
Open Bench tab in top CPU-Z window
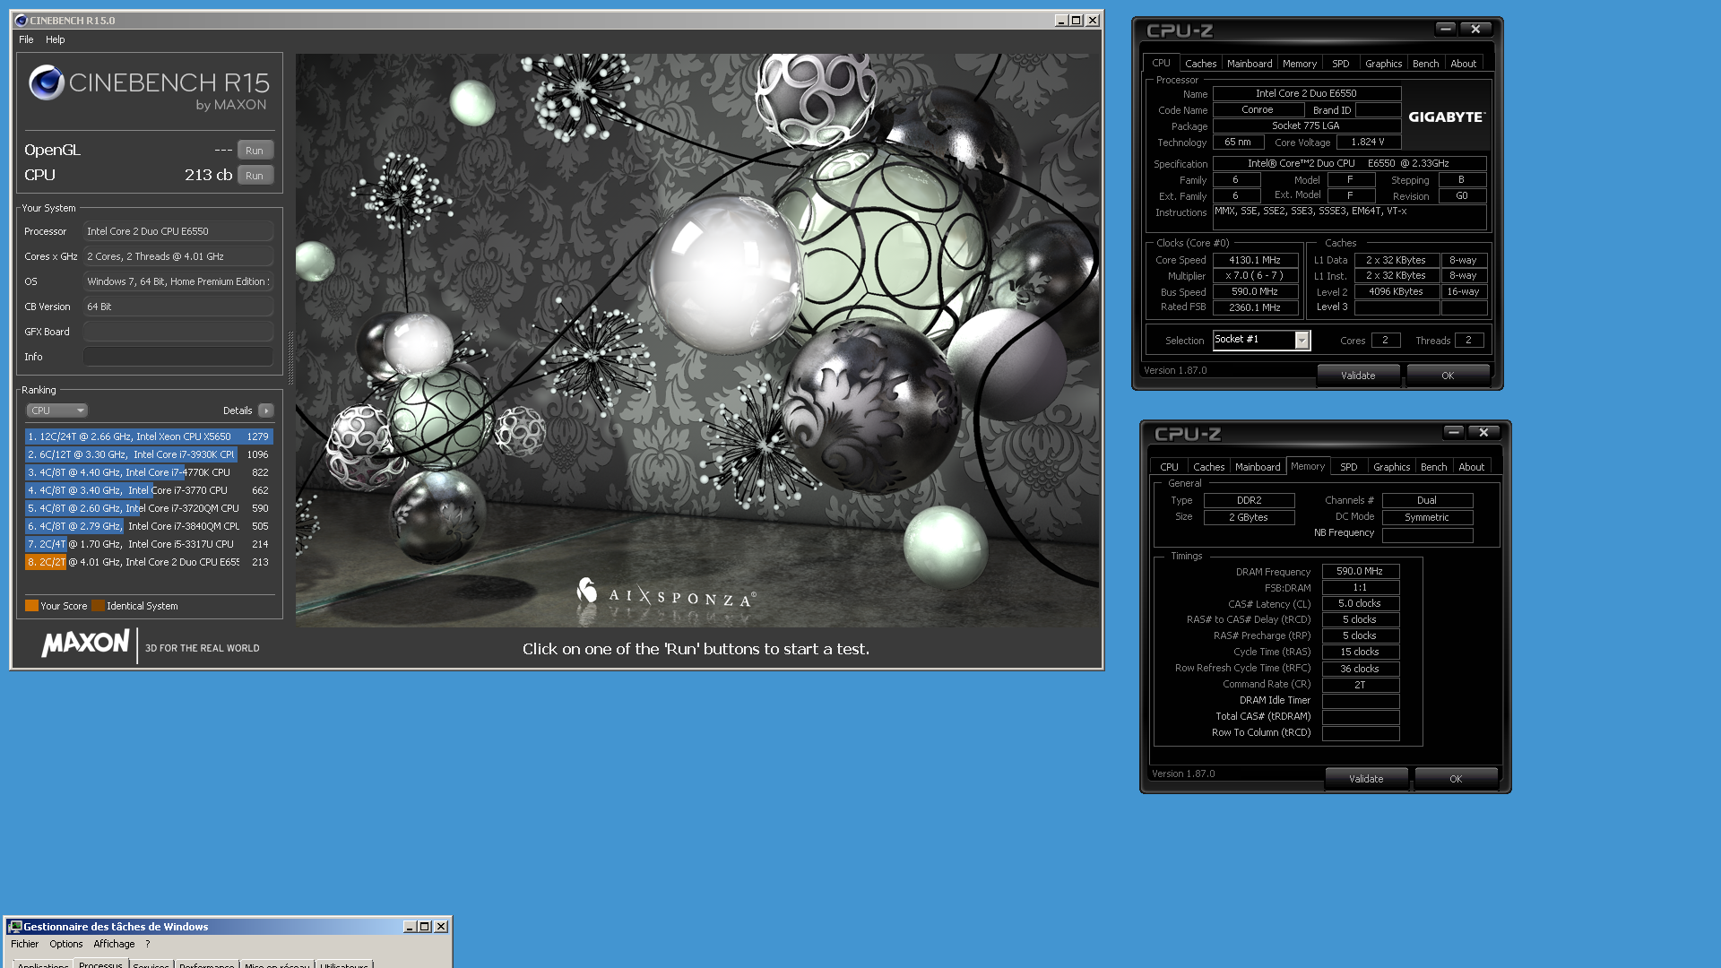click(x=1425, y=64)
